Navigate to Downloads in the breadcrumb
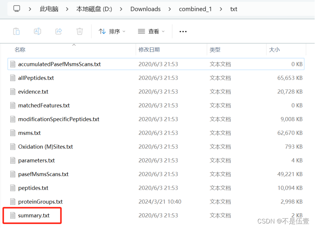 coord(146,9)
